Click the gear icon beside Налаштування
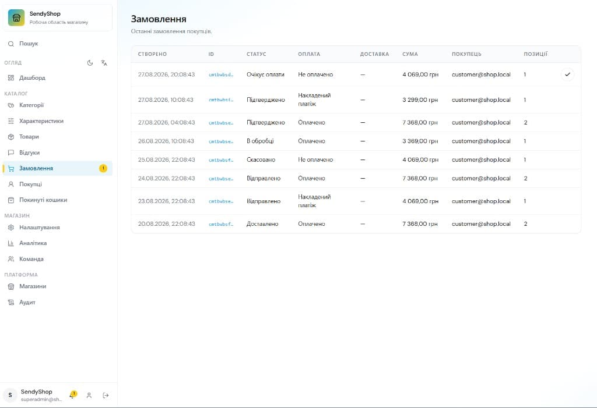 (11, 228)
